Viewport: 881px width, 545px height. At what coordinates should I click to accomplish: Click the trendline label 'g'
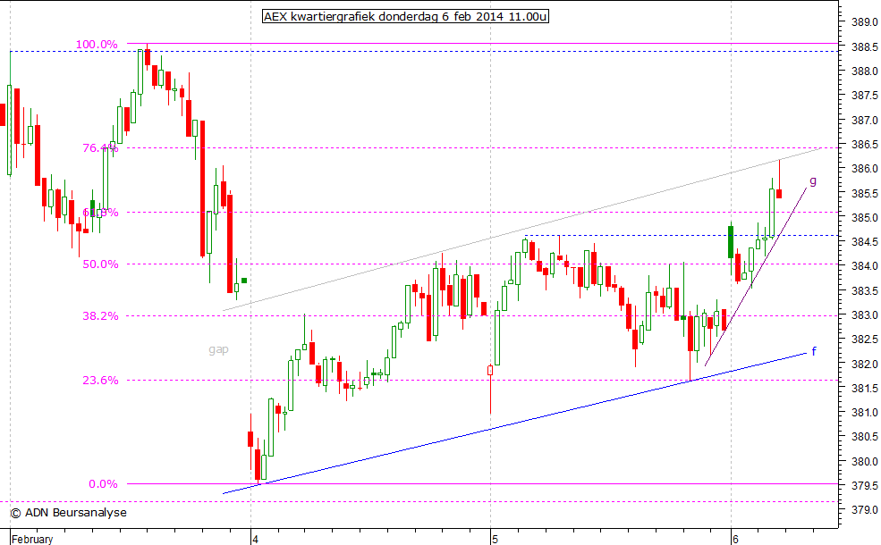click(x=813, y=180)
